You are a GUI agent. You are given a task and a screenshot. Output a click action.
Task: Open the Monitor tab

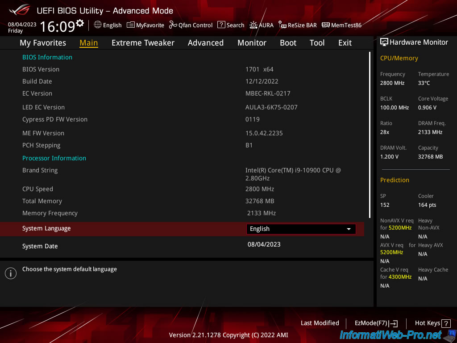coord(252,43)
